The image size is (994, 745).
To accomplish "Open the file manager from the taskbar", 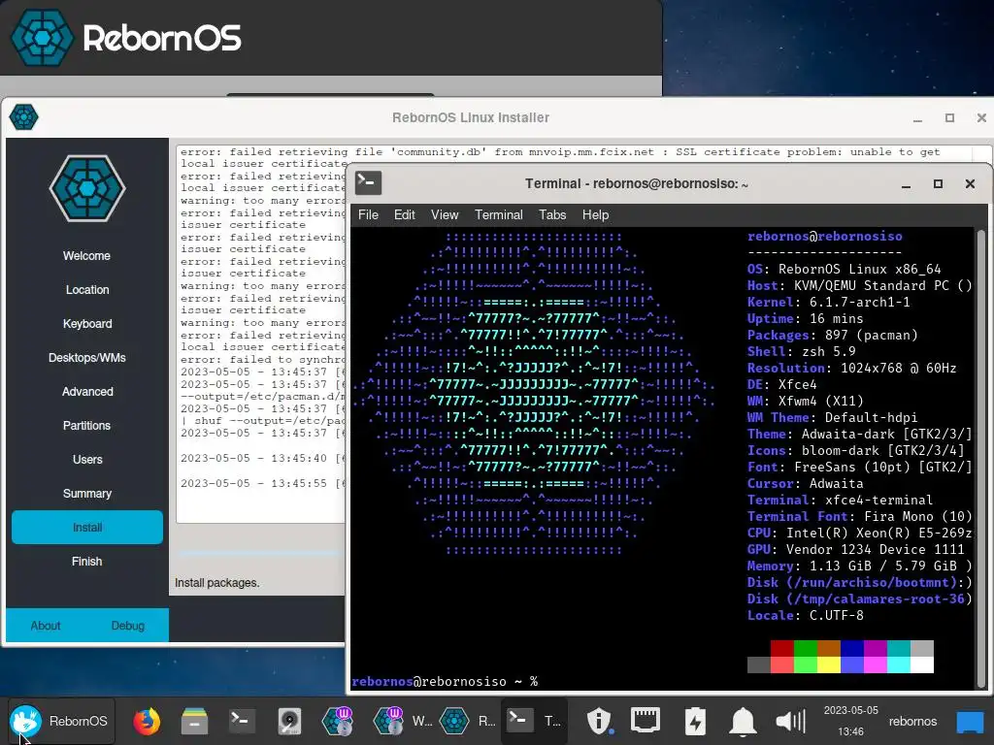I will [x=194, y=721].
